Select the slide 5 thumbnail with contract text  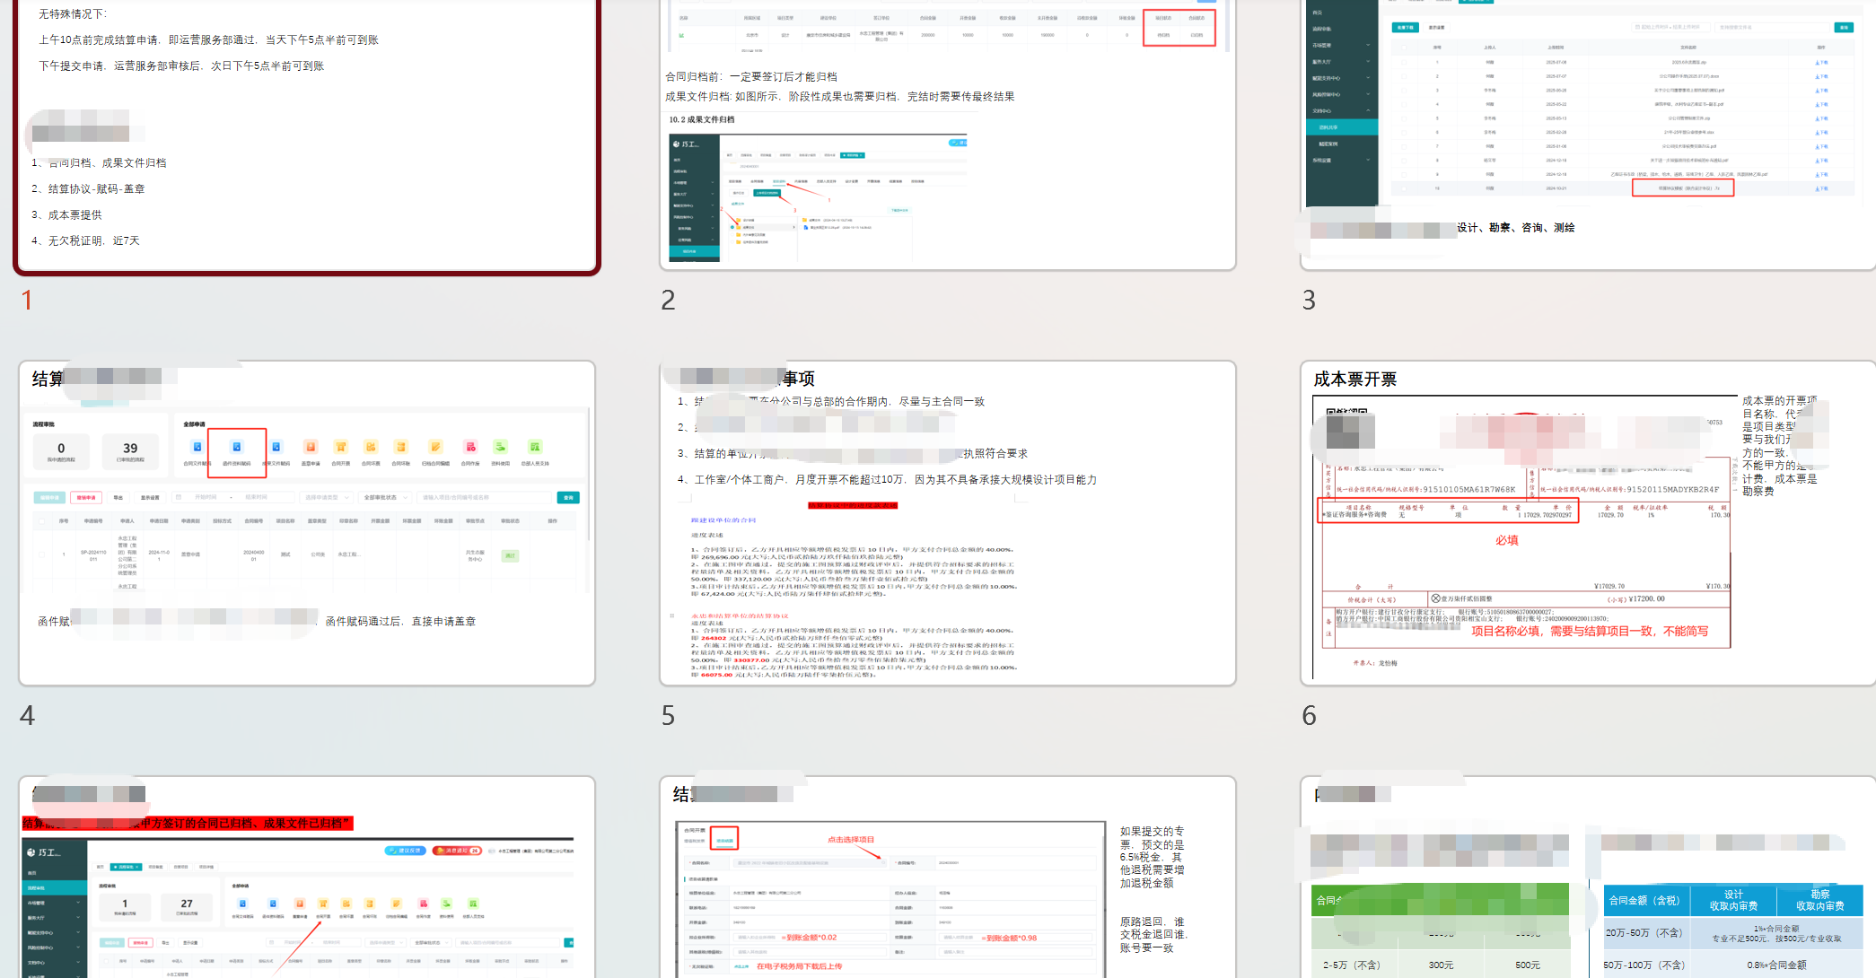tap(947, 522)
